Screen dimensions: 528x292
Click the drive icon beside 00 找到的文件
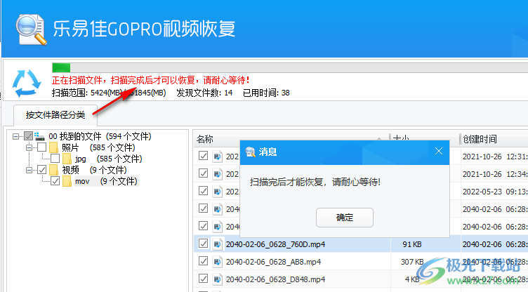tap(39, 136)
